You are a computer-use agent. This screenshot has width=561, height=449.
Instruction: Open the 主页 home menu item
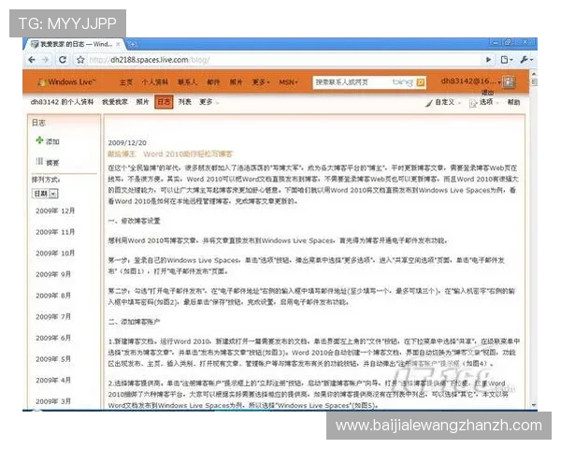[126, 82]
